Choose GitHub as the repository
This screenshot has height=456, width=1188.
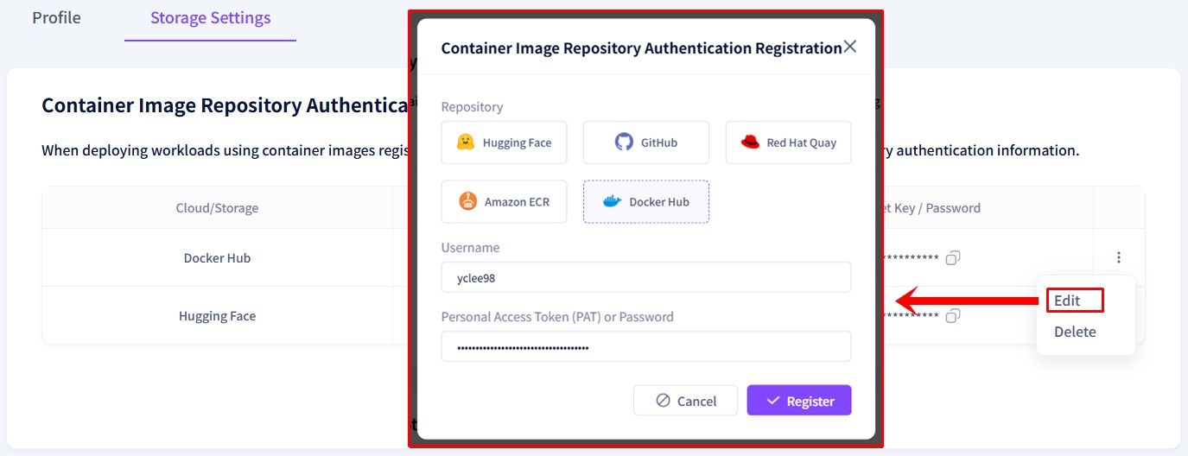(645, 142)
